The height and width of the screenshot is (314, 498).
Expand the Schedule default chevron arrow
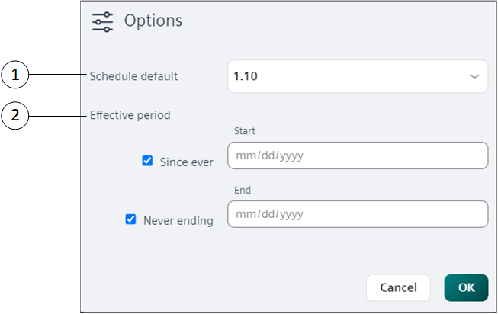tap(474, 76)
